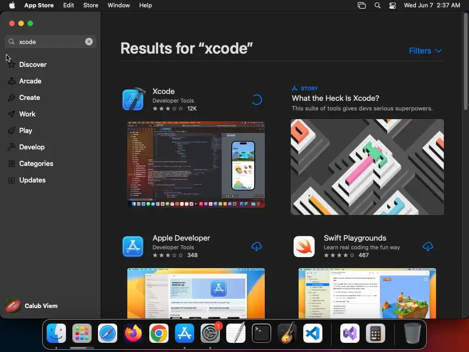Select Create in the sidebar
Screen dimensions: 469x352
click(x=29, y=97)
